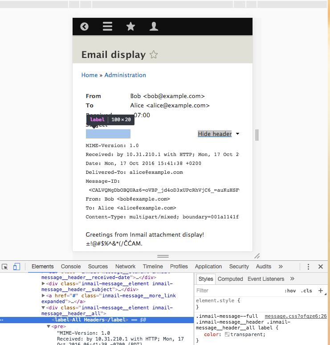The height and width of the screenshot is (345, 330).
Task: Collapse the pre element node
Action: click(x=49, y=326)
